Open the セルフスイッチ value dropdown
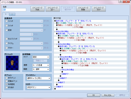Image resolution: width=131 pixels, height=99 pixels. coord(26,39)
